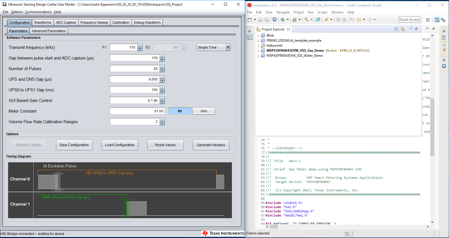The image size is (449, 238).
Task: Expand the MSP430FR6043EVM_USS_Water_Demo project
Action: pos(258,56)
